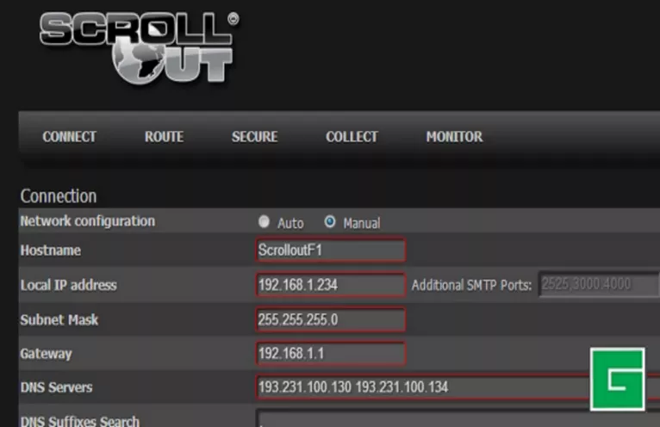This screenshot has height=427, width=660.
Task: Open the COLLECT menu
Action: coord(352,137)
